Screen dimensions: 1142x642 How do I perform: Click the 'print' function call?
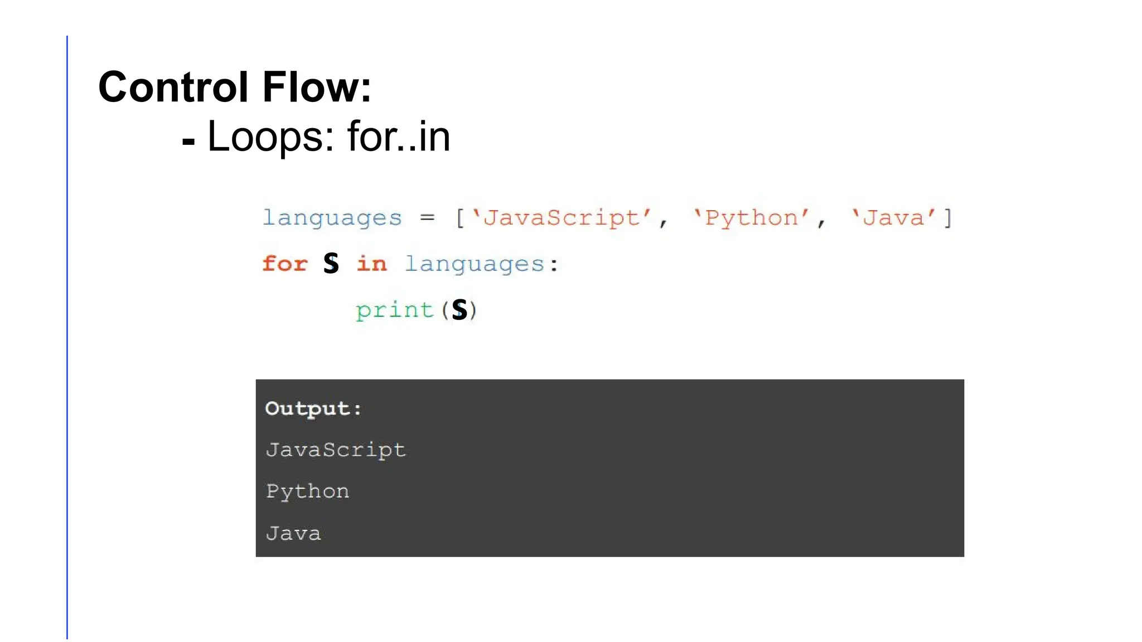[395, 310]
